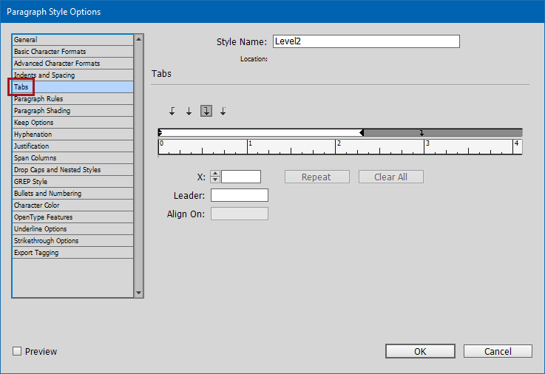Image resolution: width=545 pixels, height=374 pixels.
Task: Select the left-justified tab icon
Action: pos(172,111)
